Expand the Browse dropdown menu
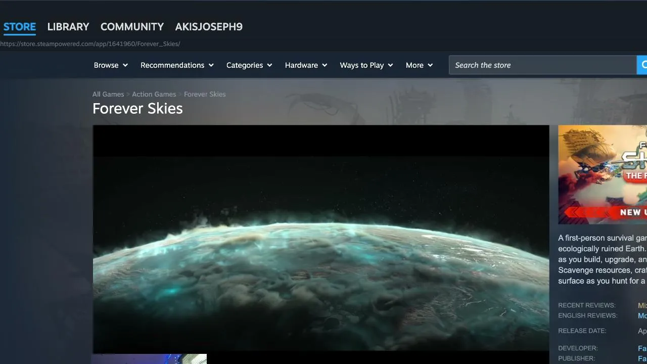The image size is (647, 364). click(x=111, y=65)
